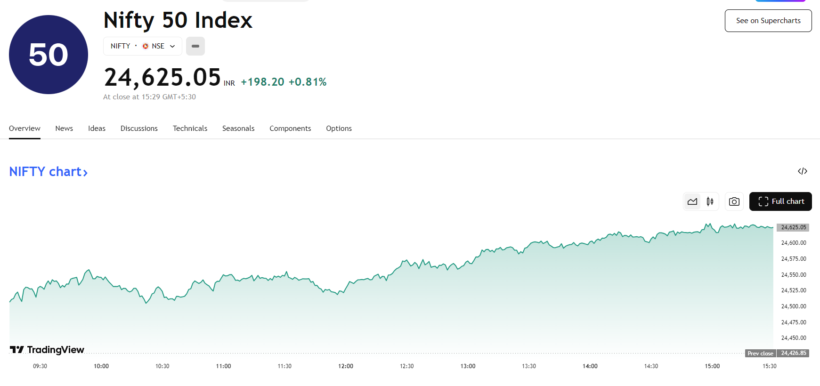The width and height of the screenshot is (820, 386).
Task: Switch to the Options tab
Action: click(x=339, y=129)
